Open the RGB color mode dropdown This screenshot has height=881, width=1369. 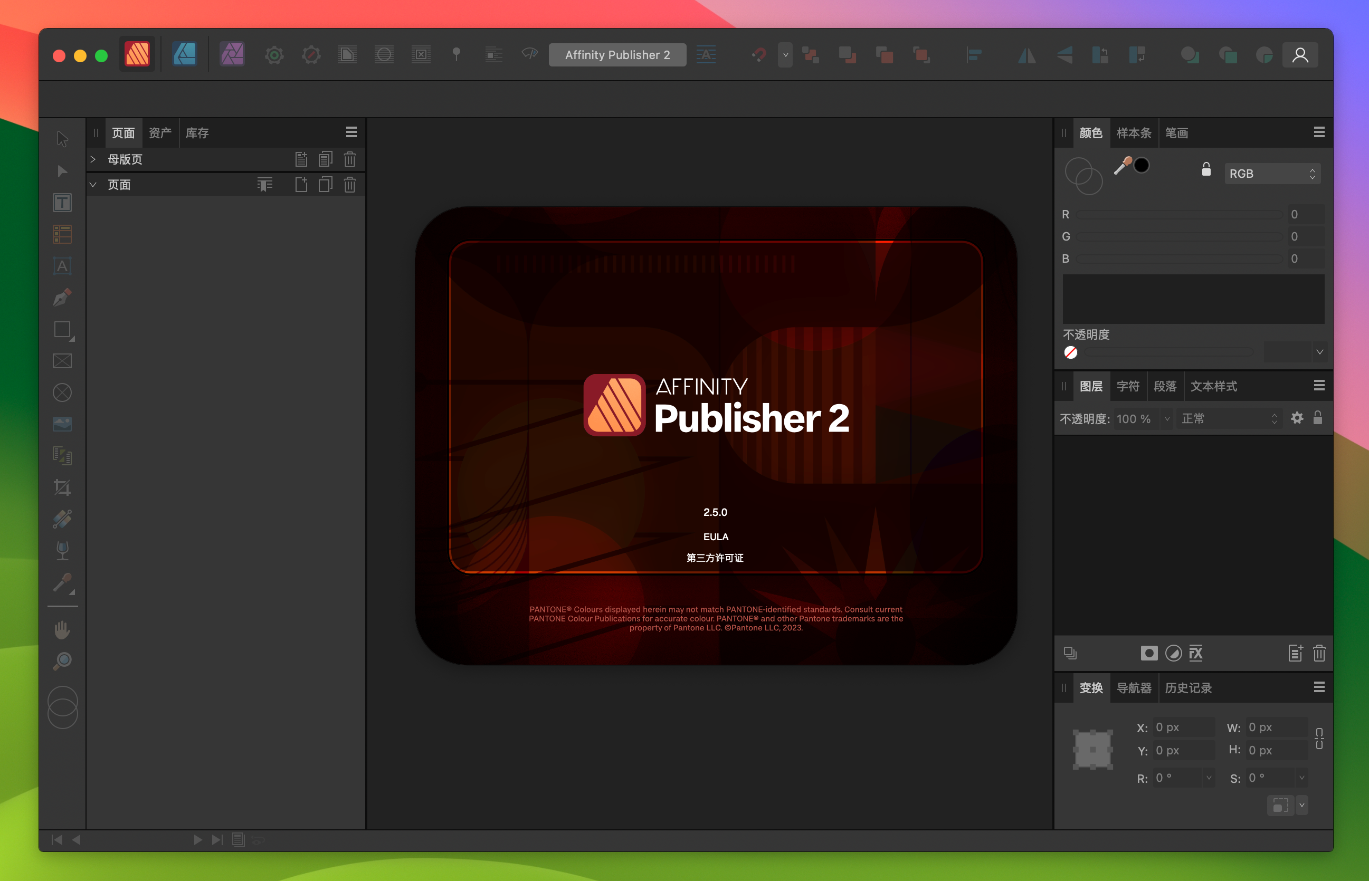click(1272, 173)
